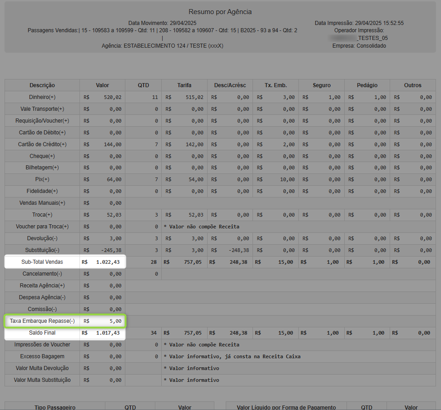The width and height of the screenshot is (441, 410).
Task: Select the "Cartão de Débito(+)" row label
Action: click(x=42, y=133)
